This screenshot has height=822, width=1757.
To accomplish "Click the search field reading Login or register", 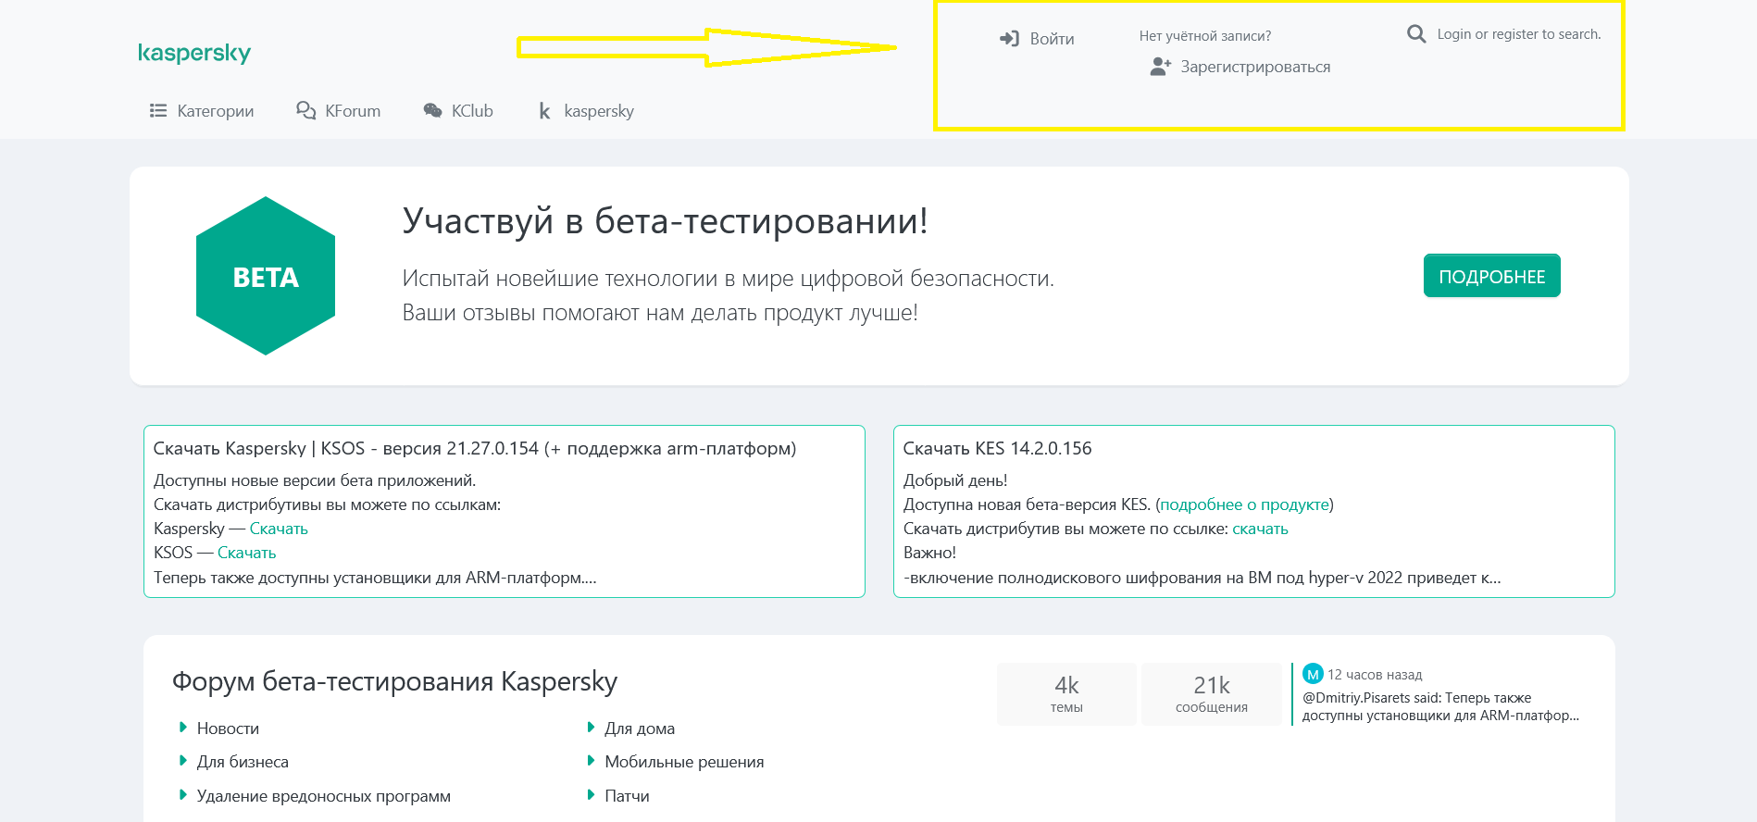I will click(x=1518, y=34).
